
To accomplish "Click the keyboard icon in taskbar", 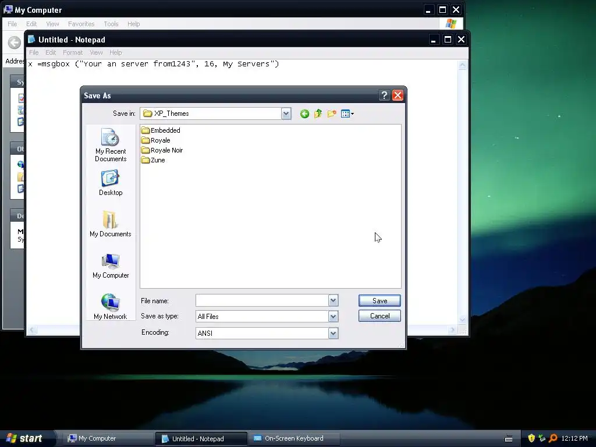I will [509, 439].
